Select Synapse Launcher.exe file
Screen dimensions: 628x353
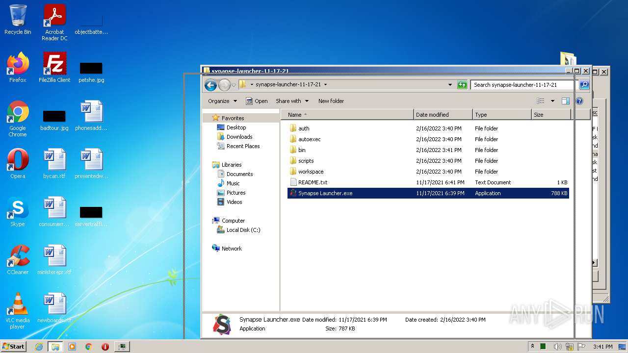[428, 193]
